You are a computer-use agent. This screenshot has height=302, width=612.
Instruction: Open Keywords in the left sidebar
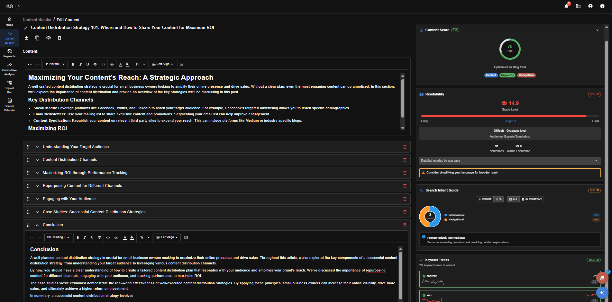click(x=9, y=53)
